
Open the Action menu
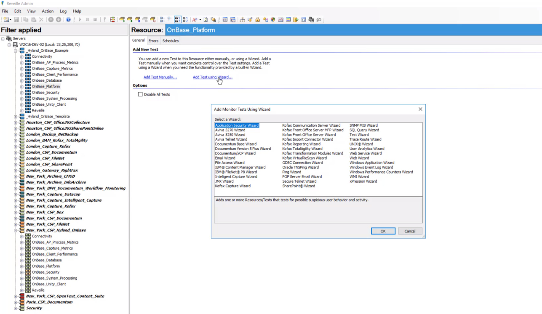click(x=47, y=11)
